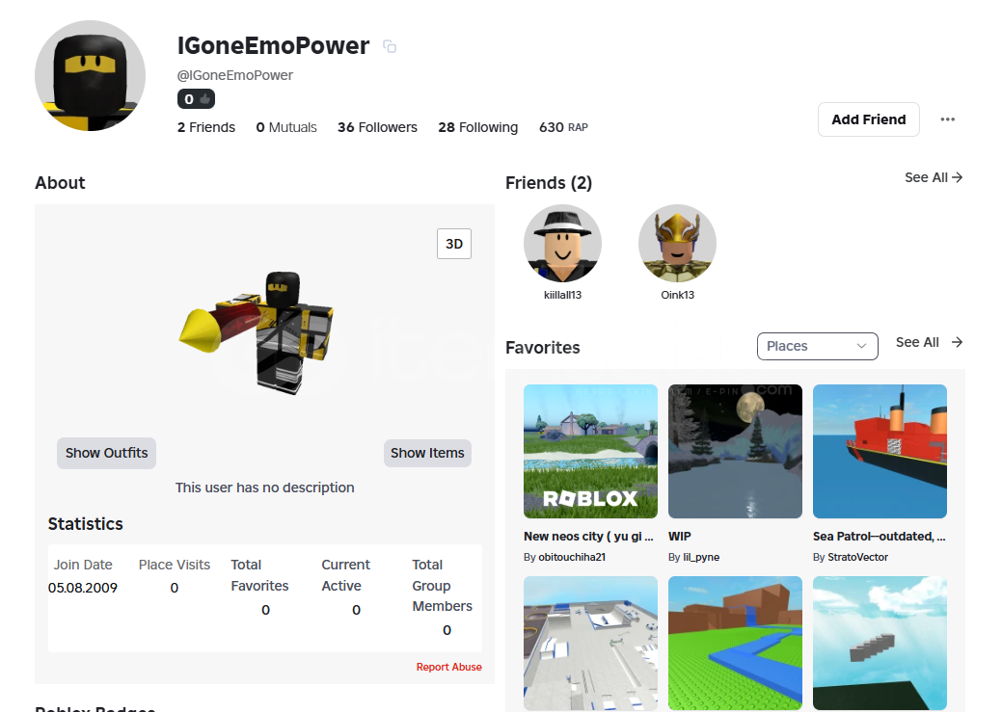Click the Total Group Members label

click(x=443, y=586)
